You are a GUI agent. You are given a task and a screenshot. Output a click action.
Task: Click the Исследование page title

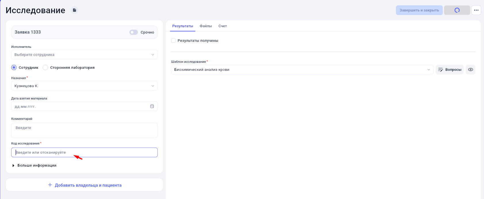click(35, 10)
